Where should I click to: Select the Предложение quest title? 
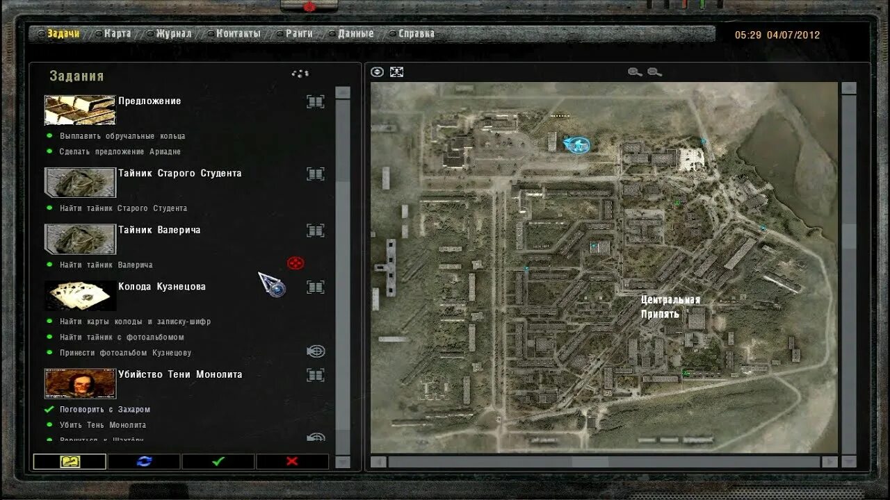(x=149, y=101)
